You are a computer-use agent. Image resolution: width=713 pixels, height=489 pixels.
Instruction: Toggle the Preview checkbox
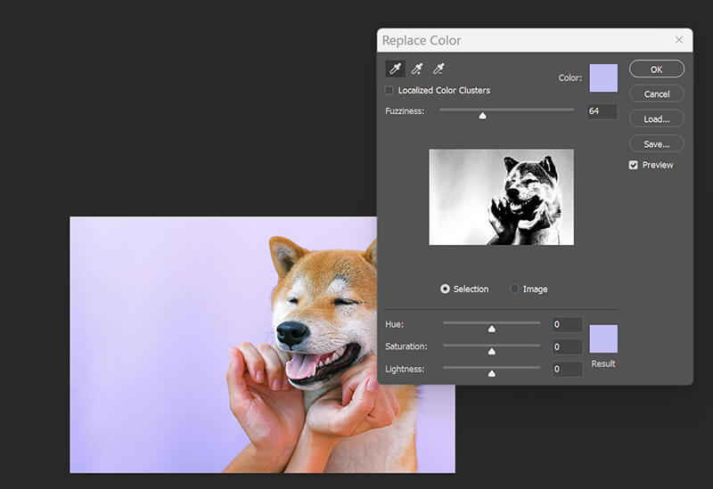tap(633, 165)
